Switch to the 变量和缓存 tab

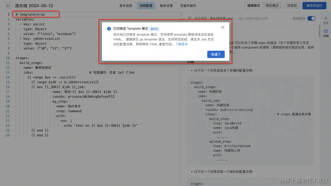pos(188,6)
